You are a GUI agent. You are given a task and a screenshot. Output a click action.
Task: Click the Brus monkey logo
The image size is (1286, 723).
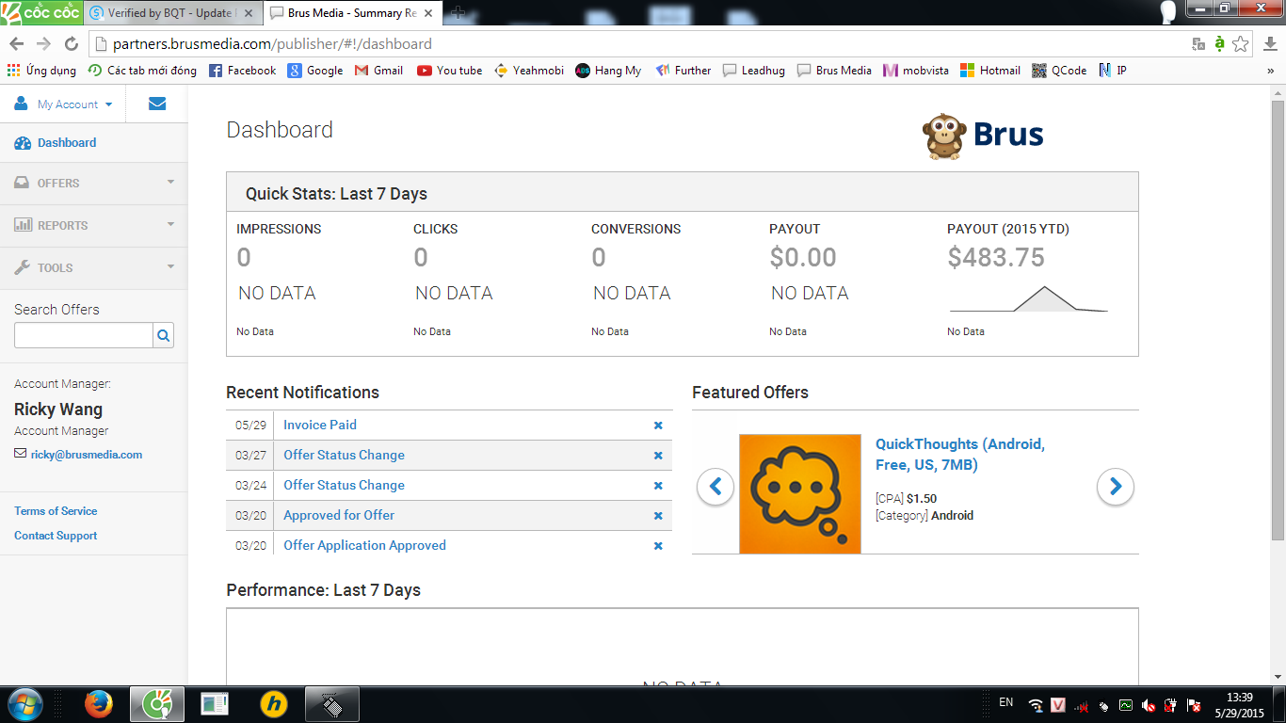pyautogui.click(x=983, y=135)
